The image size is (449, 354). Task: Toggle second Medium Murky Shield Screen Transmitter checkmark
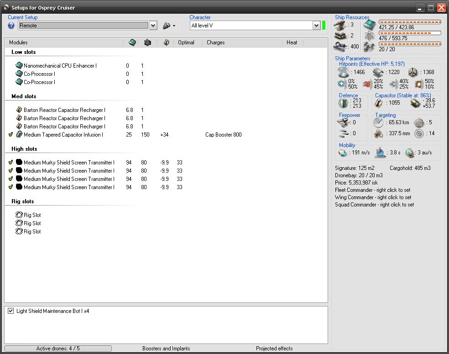(x=11, y=170)
